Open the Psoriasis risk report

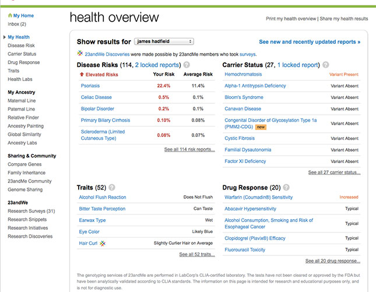(90, 86)
